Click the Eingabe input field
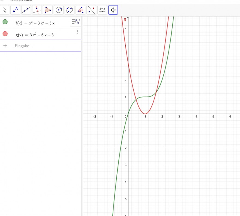Image resolution: width=240 pixels, height=216 pixels. coord(47,46)
